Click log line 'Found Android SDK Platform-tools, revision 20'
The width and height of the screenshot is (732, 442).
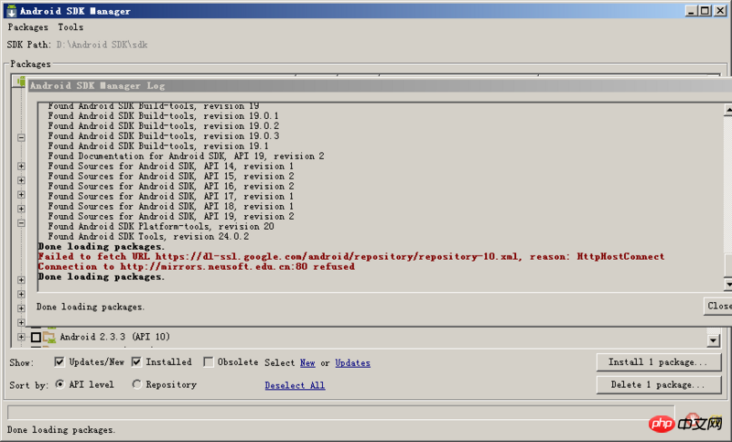161,226
